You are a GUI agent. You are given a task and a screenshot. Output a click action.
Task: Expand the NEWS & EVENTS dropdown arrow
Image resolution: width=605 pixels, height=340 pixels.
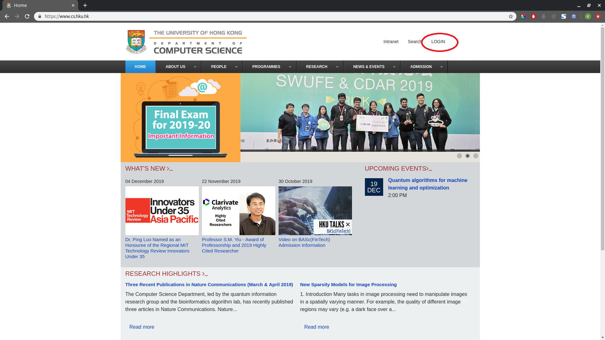point(394,67)
